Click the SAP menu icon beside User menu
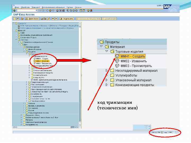This screenshot has height=143, width=191. click(x=18, y=19)
